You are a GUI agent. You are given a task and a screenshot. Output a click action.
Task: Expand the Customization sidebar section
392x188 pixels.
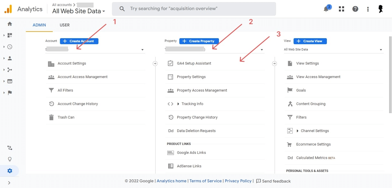4,35
